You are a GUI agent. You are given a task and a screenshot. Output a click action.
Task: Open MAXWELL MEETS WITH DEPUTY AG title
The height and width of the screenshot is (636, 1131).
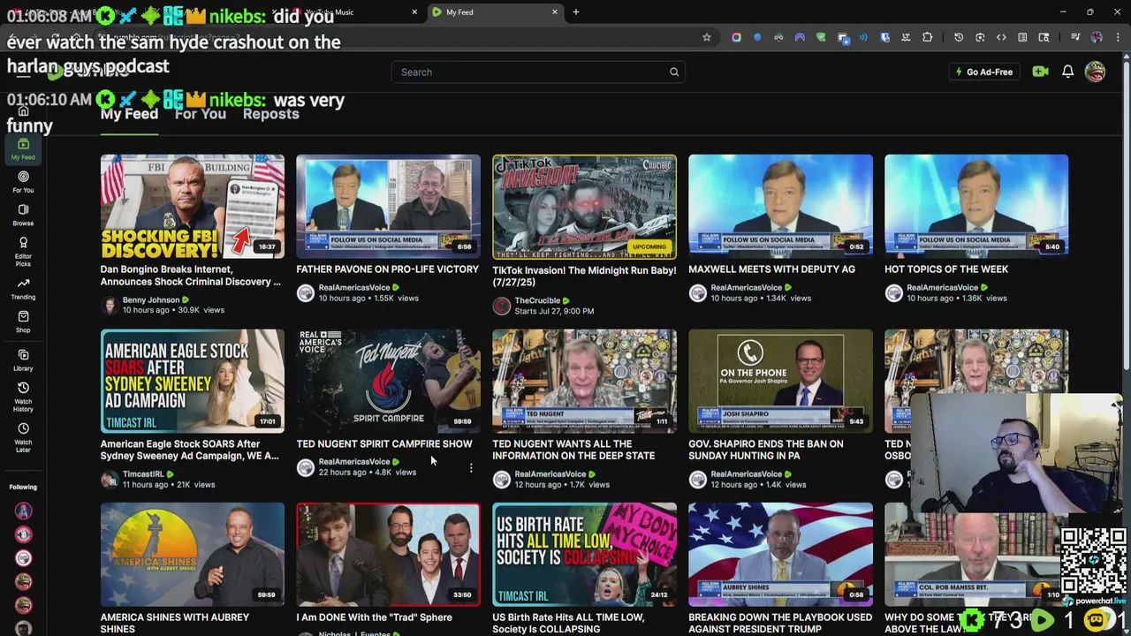click(771, 269)
